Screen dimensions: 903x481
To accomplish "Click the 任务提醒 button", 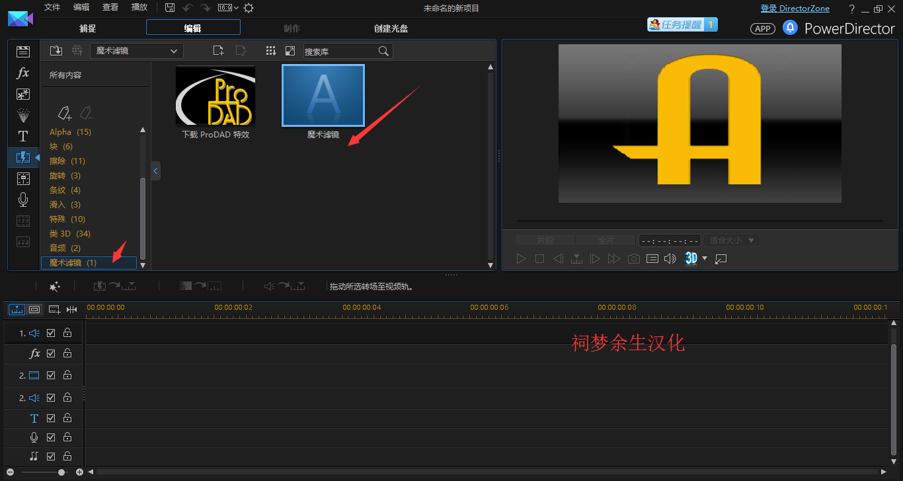I will click(x=682, y=24).
